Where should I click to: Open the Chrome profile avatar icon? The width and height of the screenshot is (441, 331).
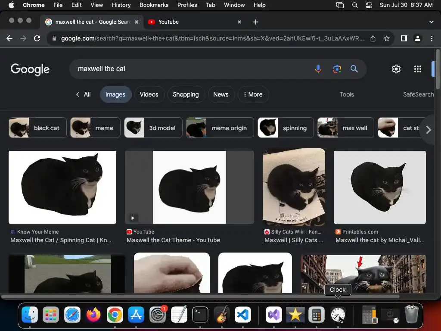418,38
